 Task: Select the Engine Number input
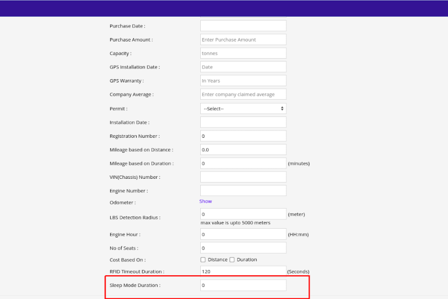243,190
